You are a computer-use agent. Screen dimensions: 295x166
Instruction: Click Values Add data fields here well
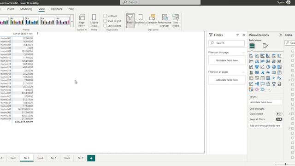[265, 102]
